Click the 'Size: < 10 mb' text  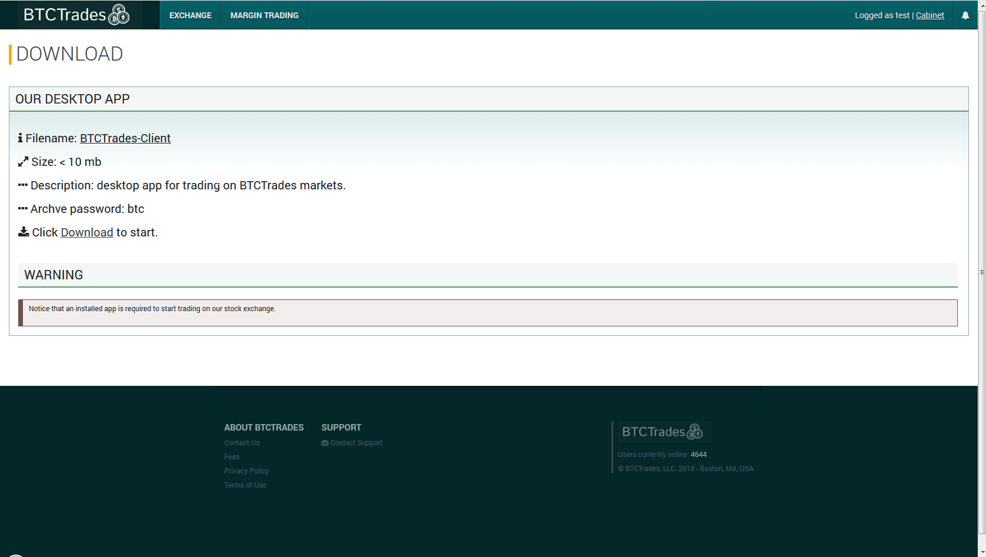(66, 162)
